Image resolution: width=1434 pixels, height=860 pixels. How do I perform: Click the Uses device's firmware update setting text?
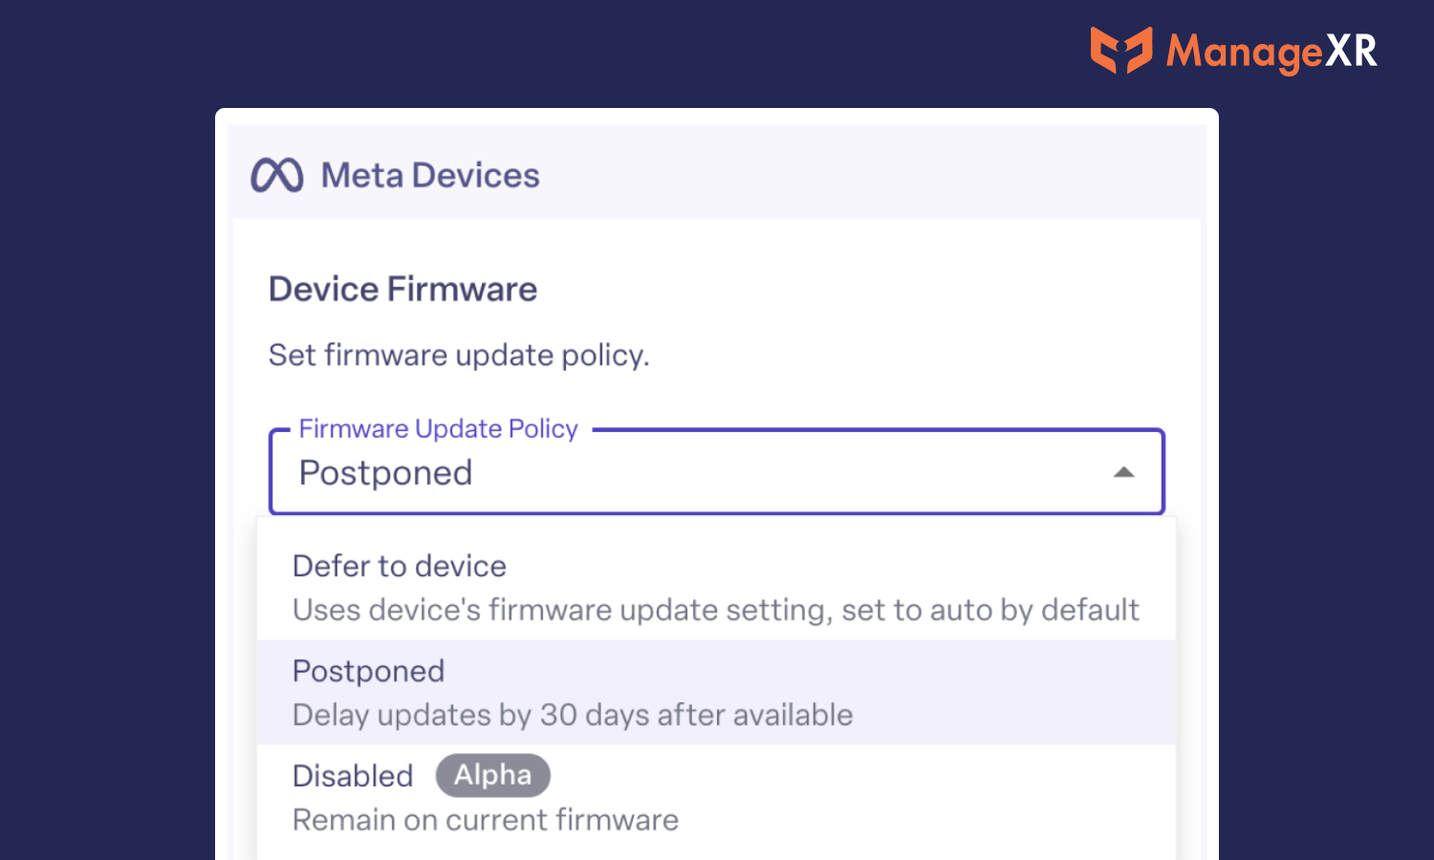click(x=716, y=610)
